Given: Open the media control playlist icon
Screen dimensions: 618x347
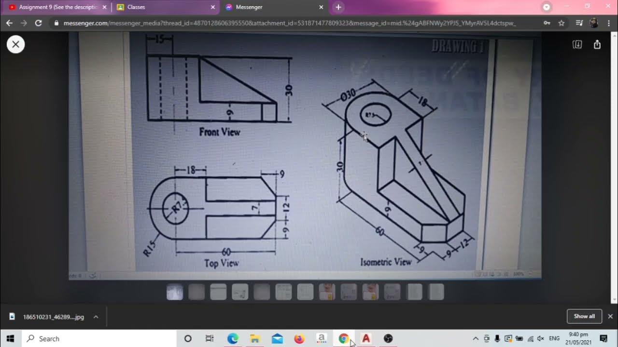Looking at the screenshot, I should [579, 23].
